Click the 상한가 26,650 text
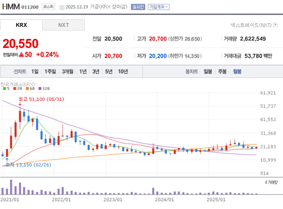The image size is (283, 209). (185, 39)
